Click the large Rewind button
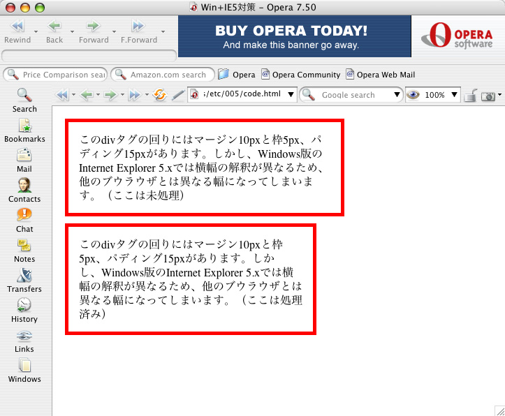 tap(17, 31)
